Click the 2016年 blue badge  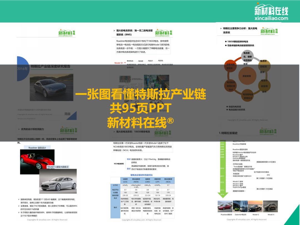[x=22, y=68]
